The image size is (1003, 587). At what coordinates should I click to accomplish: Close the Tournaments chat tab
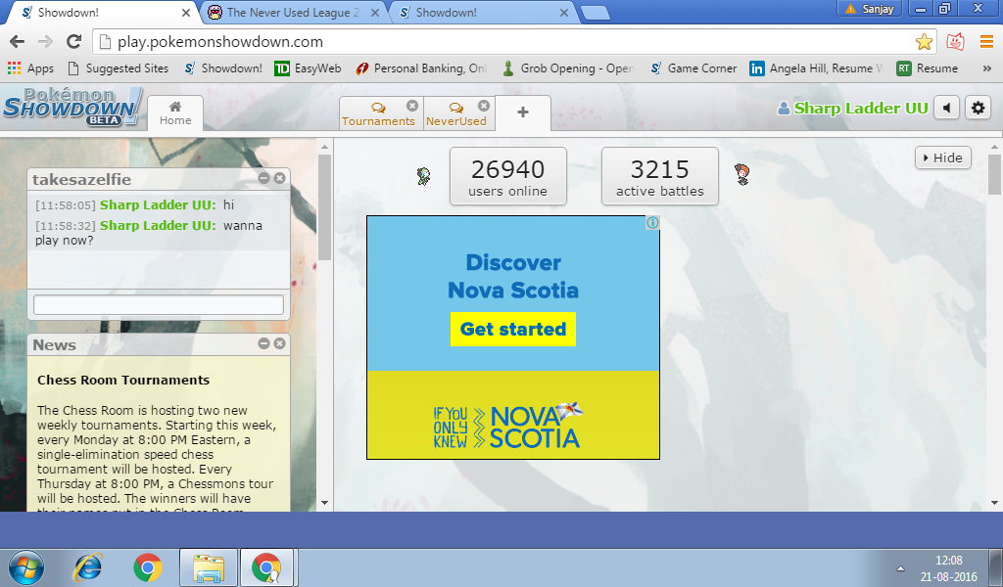[x=411, y=106]
